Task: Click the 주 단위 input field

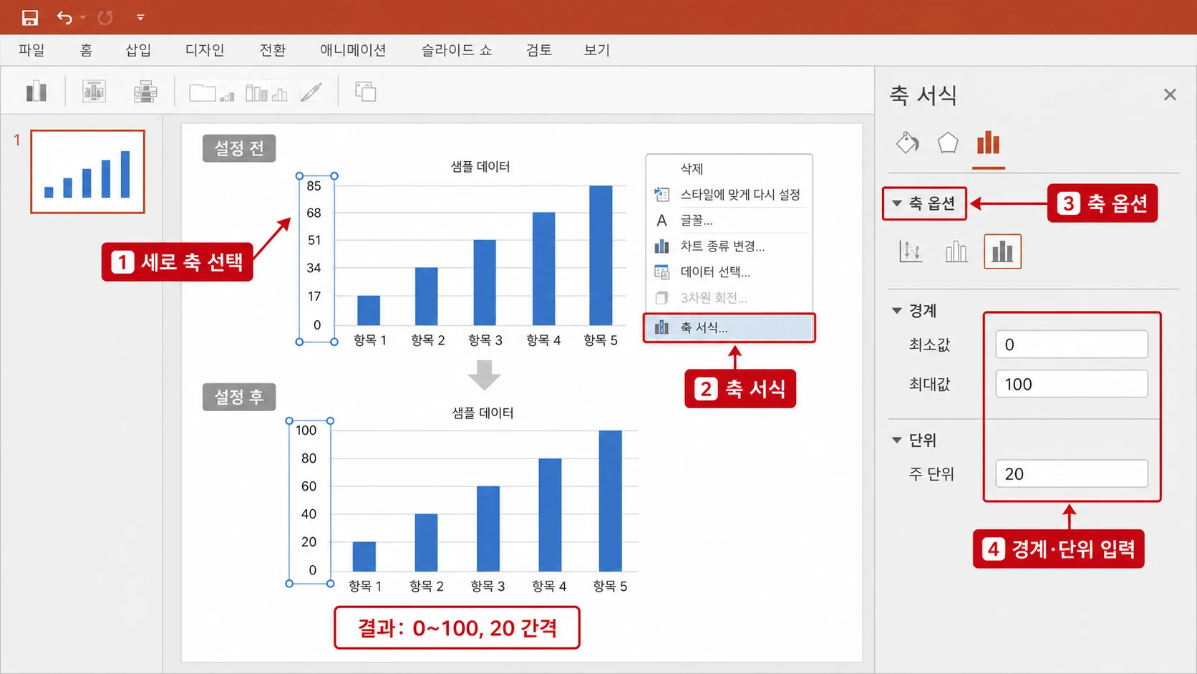Action: 1071,473
